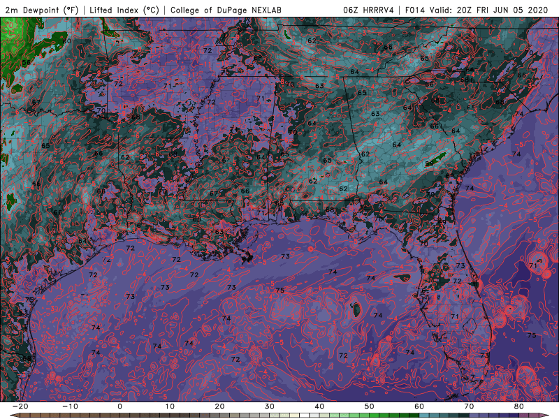Click the "06Z HRRRV4" model run label
Viewport: 559px width, 419px height.
368,10
